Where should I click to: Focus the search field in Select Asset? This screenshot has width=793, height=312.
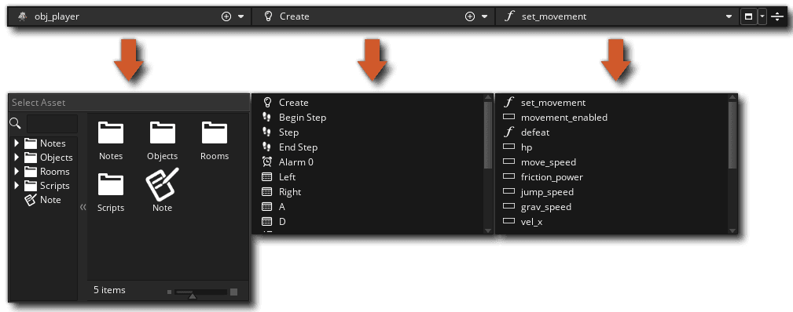click(x=52, y=123)
